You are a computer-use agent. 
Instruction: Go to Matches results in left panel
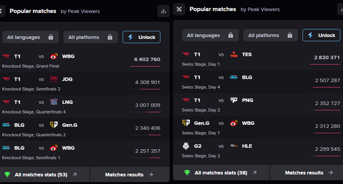[130, 174]
